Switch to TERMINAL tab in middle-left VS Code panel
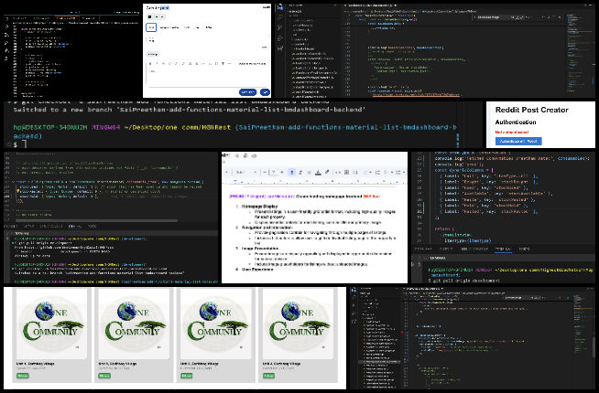The width and height of the screenshot is (599, 393). [x=74, y=226]
